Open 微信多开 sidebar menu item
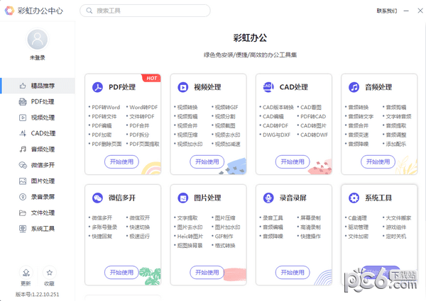 (38, 165)
